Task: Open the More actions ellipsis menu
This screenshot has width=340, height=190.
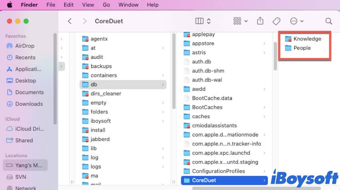Action: pyautogui.click(x=296, y=21)
